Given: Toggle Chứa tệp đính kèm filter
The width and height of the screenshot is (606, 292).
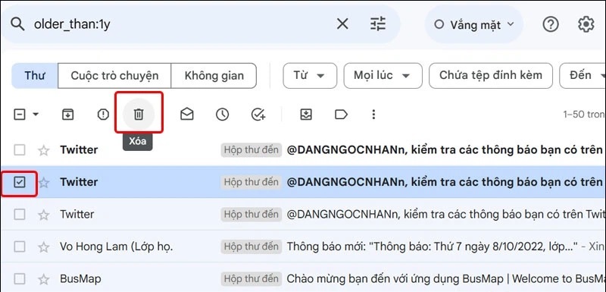Looking at the screenshot, I should click(491, 75).
